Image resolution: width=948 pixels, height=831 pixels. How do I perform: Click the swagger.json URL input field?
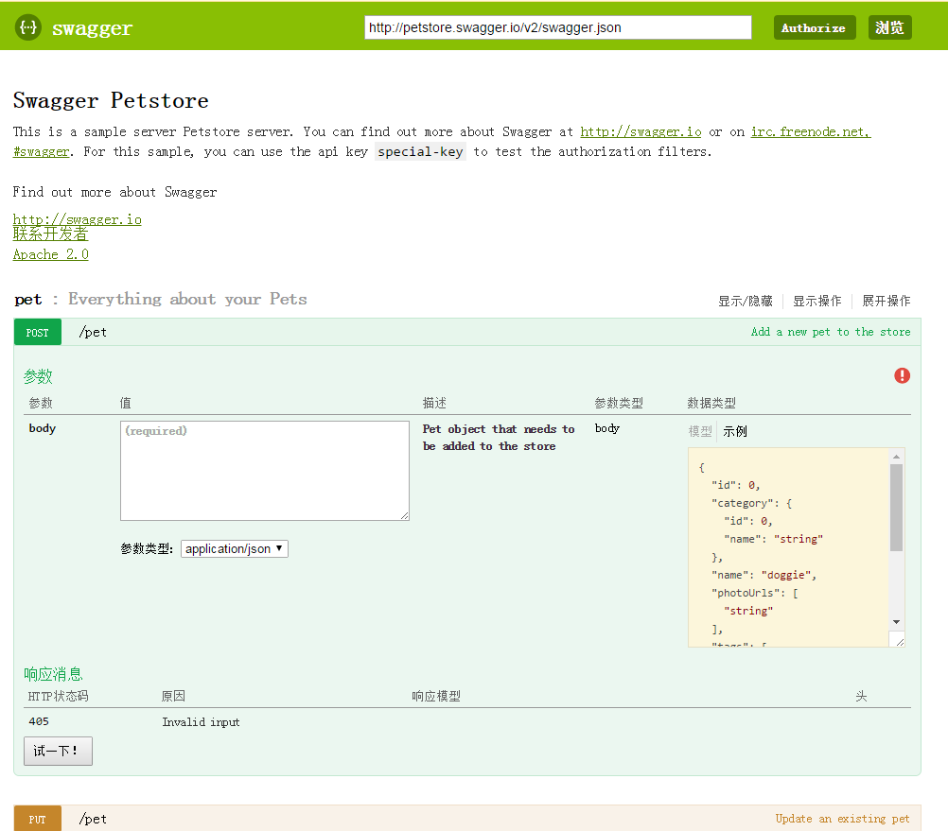tap(558, 27)
